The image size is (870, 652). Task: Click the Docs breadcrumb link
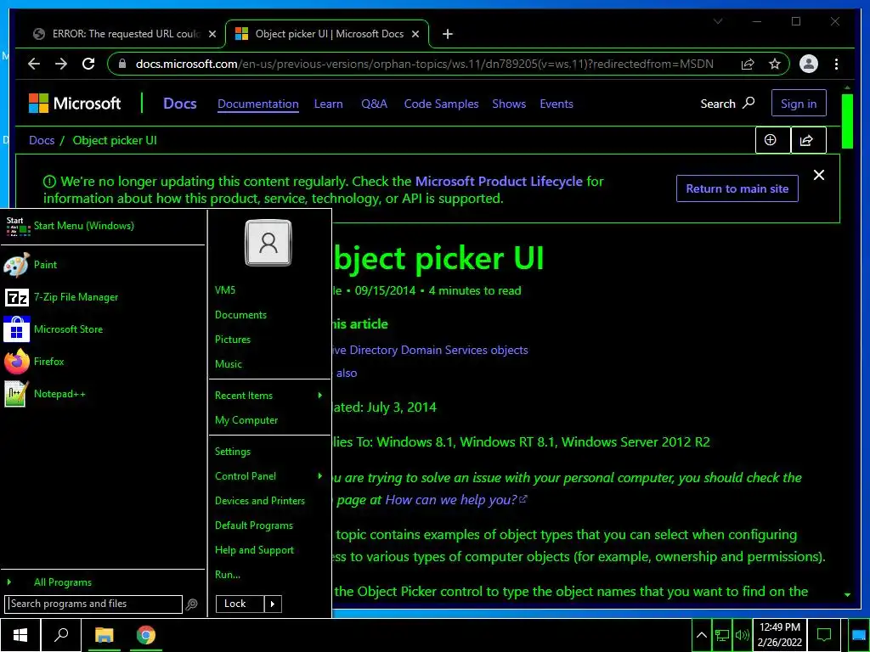[42, 140]
